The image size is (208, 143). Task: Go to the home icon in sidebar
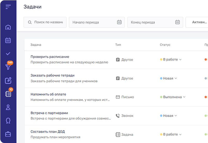coord(8,27)
